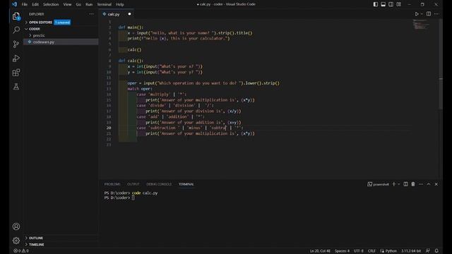Close the terminal panel
This screenshot has height=254, width=452.
[436, 184]
